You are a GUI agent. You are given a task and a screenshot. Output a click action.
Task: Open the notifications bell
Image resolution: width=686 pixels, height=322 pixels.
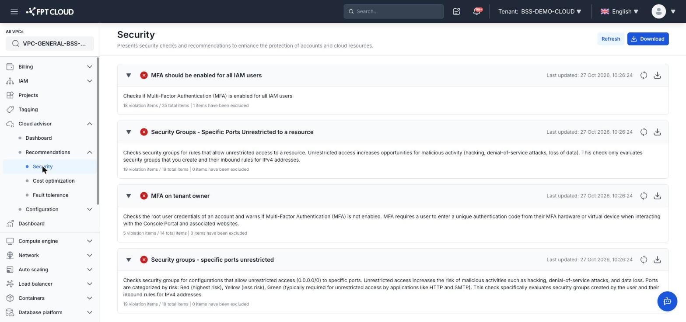pyautogui.click(x=477, y=11)
